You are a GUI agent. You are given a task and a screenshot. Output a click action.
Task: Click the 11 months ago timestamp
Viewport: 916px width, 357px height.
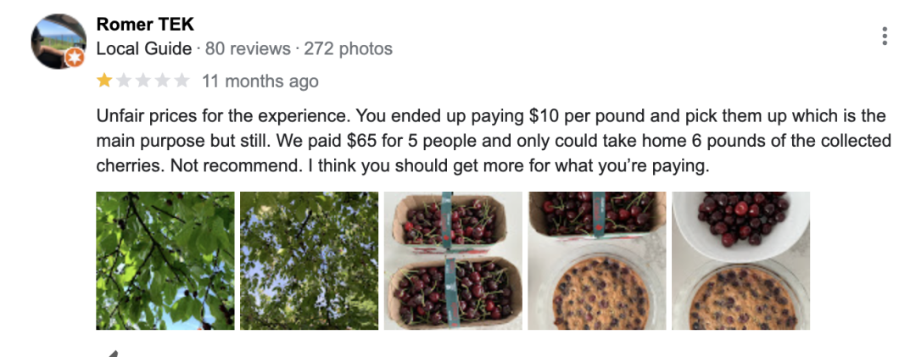(260, 81)
